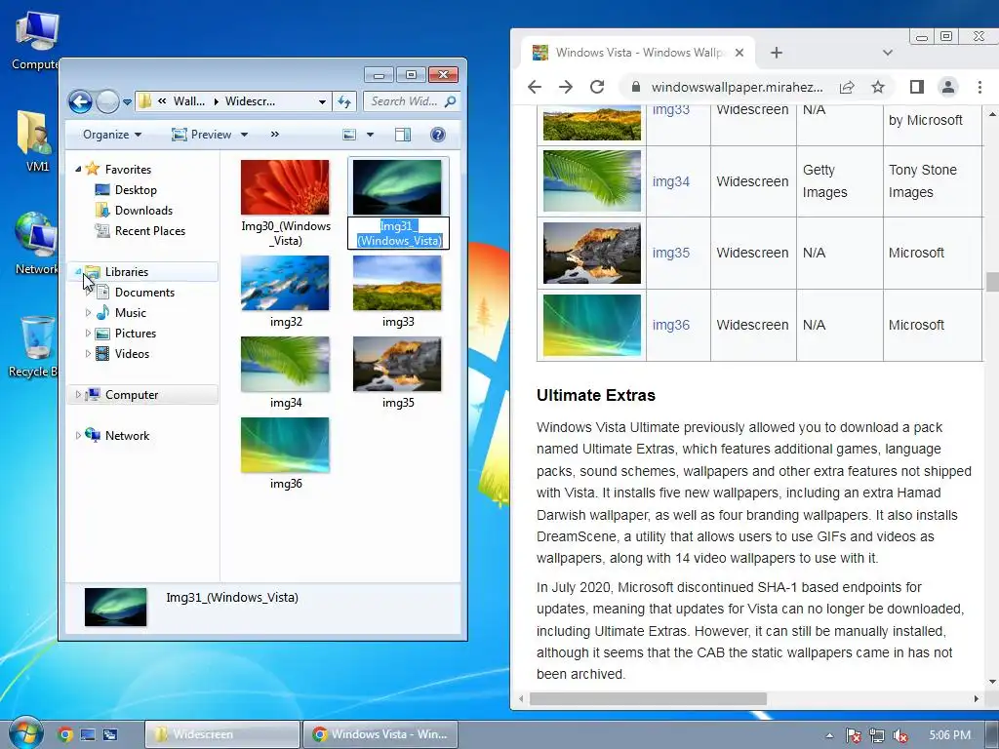Screen dimensions: 999x749
Task: Click the Explorer forward arrow button
Action: tap(107, 101)
